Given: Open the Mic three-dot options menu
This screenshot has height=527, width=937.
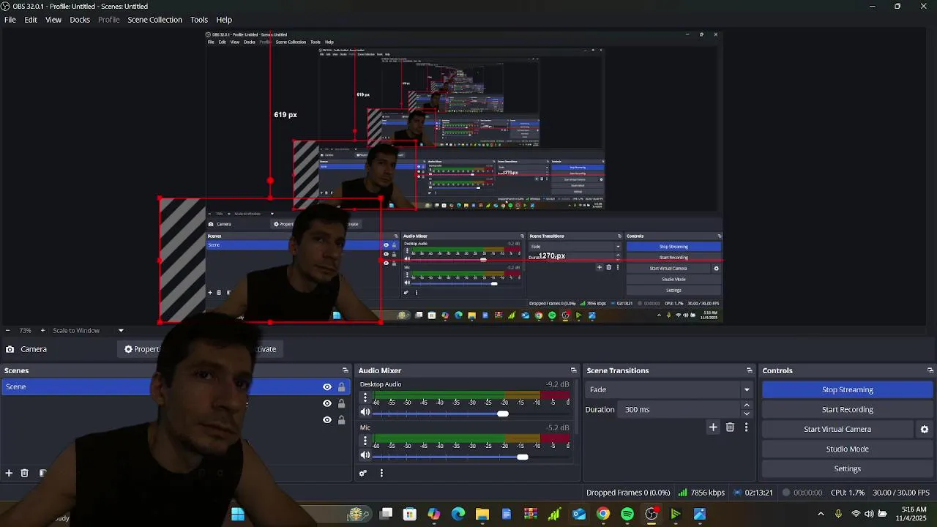Looking at the screenshot, I should (365, 441).
